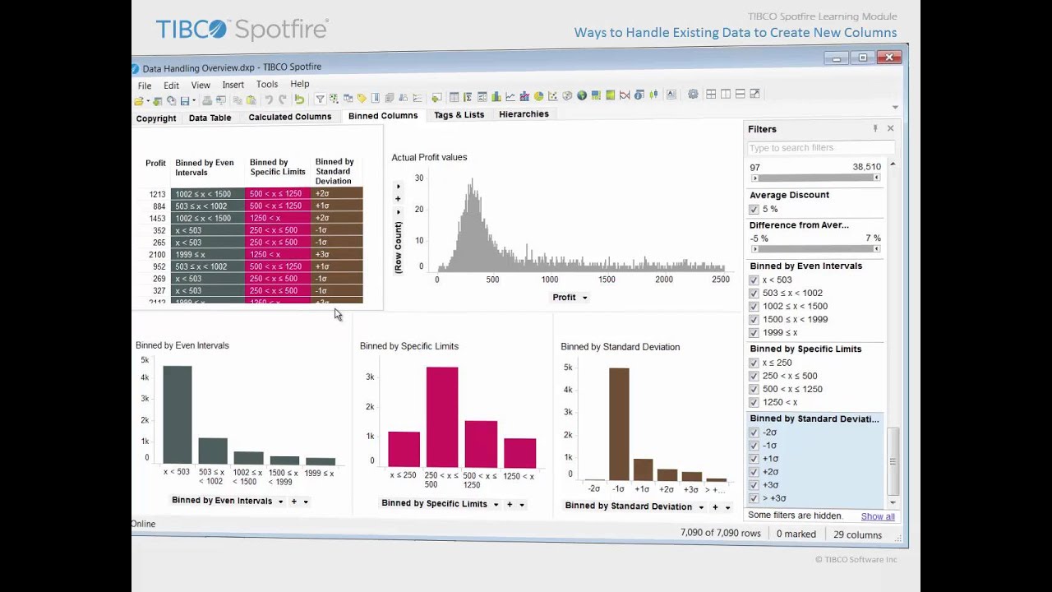Uncheck the 1002 ≤ x < 1500 filter
Viewport: 1052px width, 592px height.
click(x=754, y=307)
